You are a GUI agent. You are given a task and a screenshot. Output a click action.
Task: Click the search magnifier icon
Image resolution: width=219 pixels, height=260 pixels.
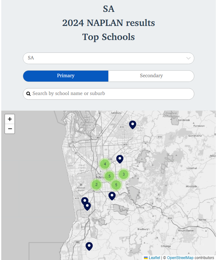[x=28, y=94]
